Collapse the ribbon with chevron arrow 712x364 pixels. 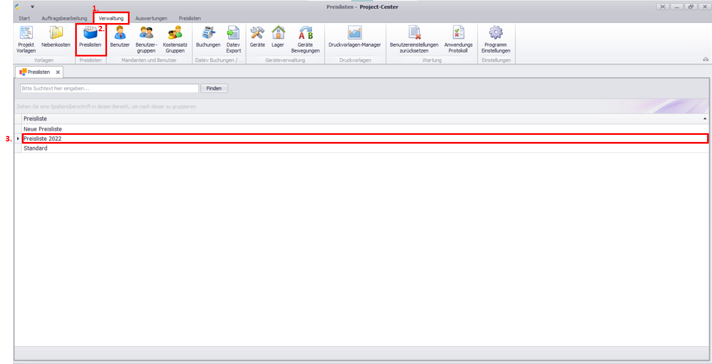[705, 60]
